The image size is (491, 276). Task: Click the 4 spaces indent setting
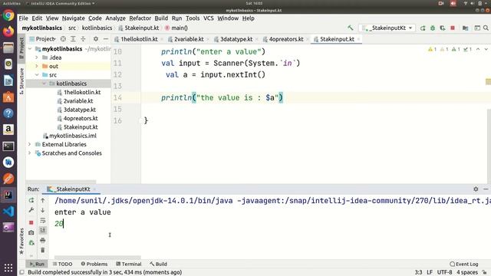pyautogui.click(x=467, y=272)
